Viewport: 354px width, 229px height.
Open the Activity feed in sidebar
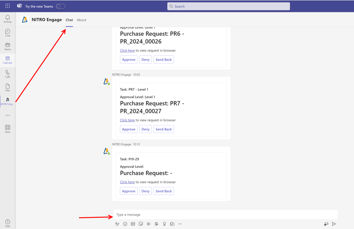pyautogui.click(x=8, y=19)
